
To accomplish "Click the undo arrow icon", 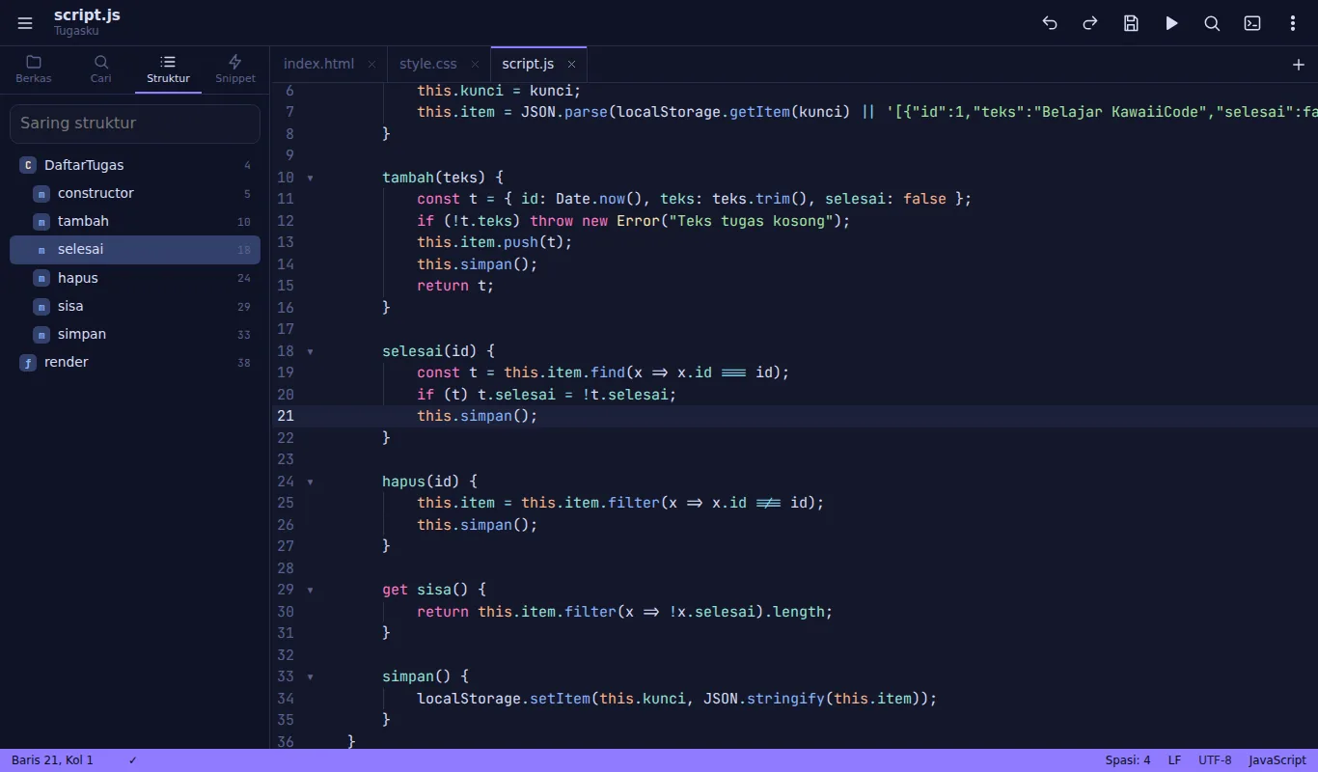I will [x=1050, y=23].
